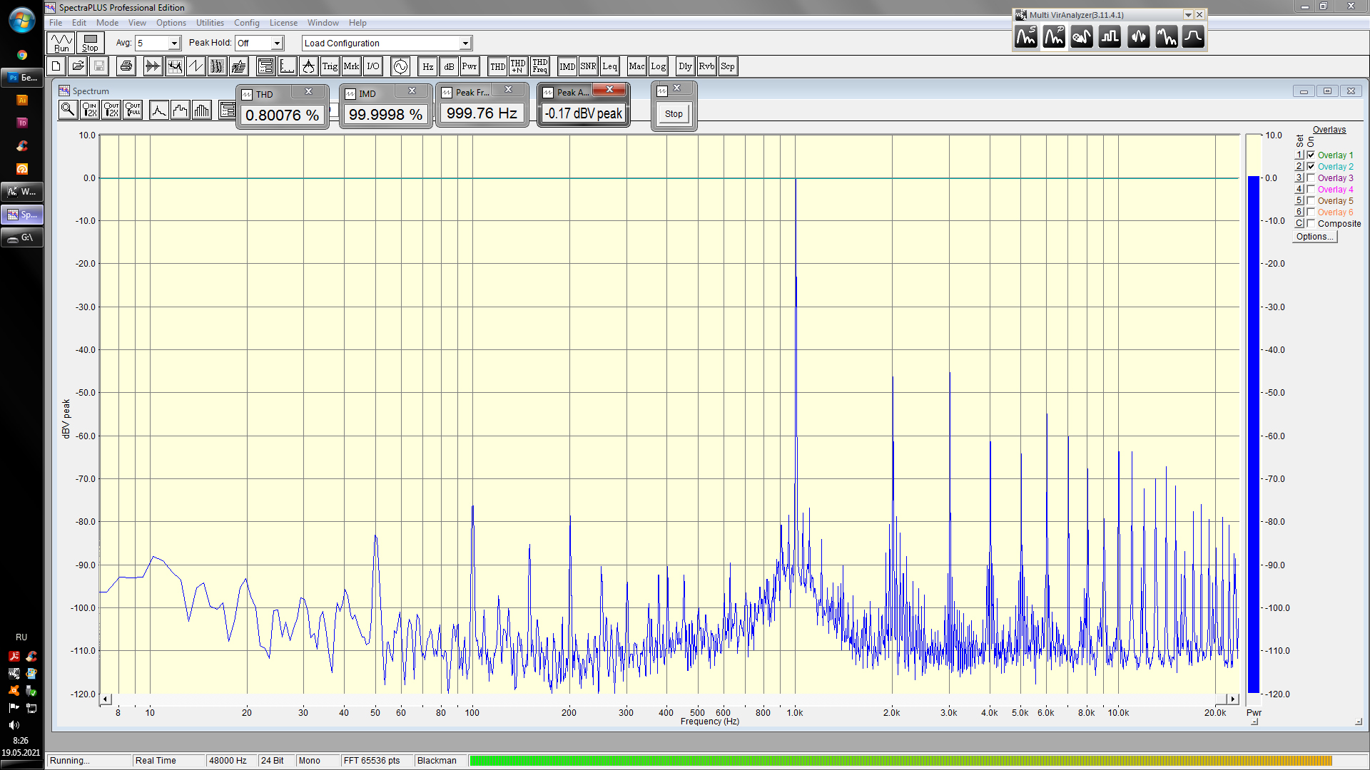1370x770 pixels.
Task: Switch to bar graph plot style
Action: pyautogui.click(x=202, y=110)
